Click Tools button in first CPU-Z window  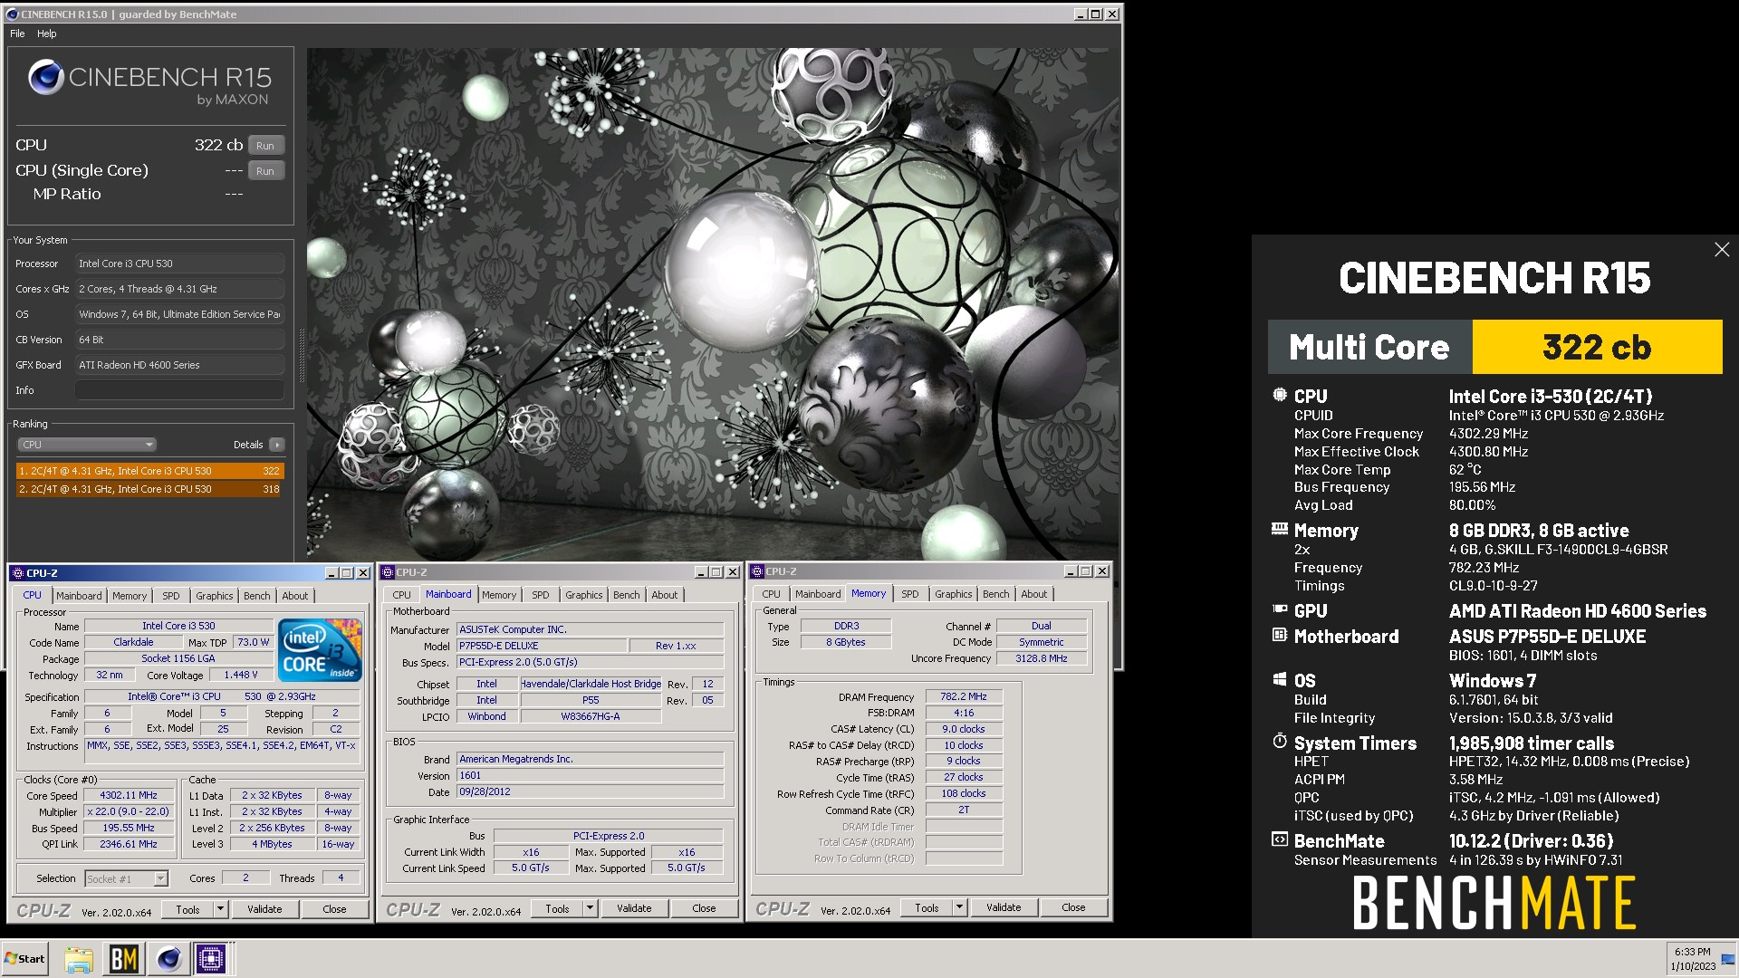[x=187, y=909]
